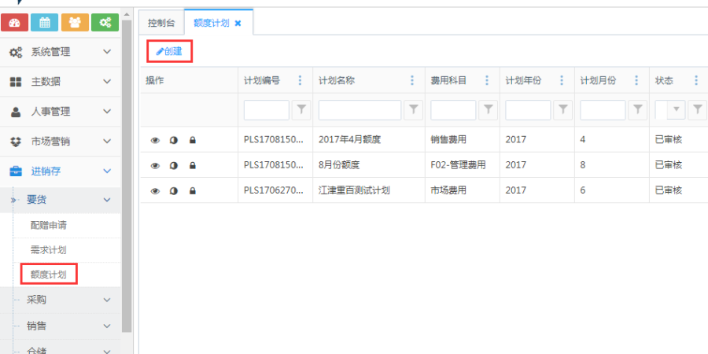Click the sidebar vertical scrollbar
Image resolution: width=708 pixels, height=354 pixels.
click(127, 173)
